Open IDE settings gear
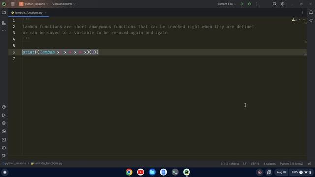Viewport: 315px width, 177px height. pos(283,4)
